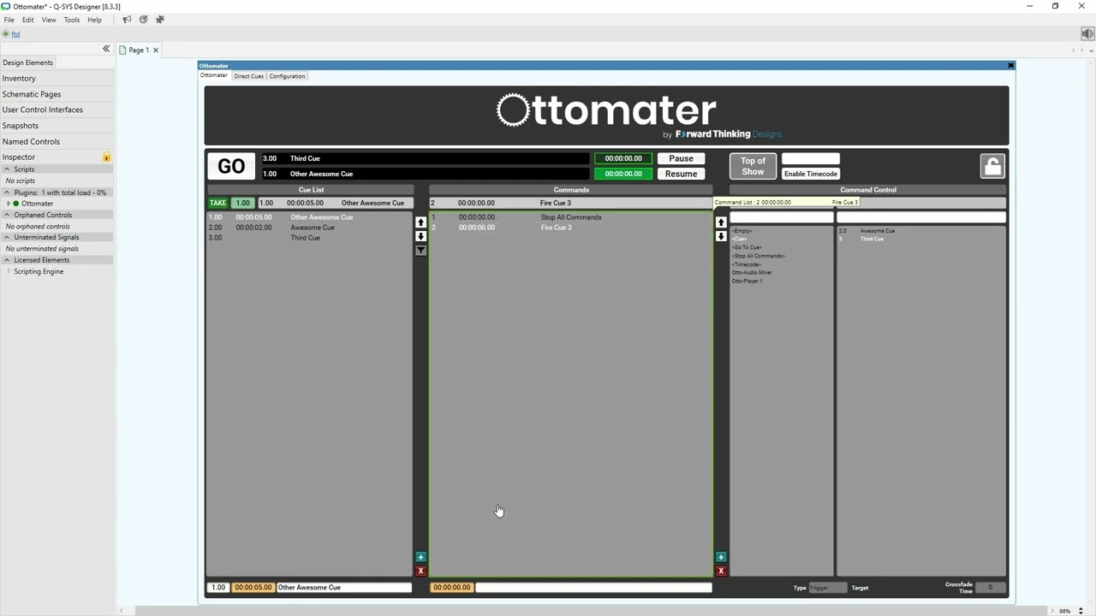The image size is (1096, 616).
Task: Move command up in Commands list
Action: tap(721, 222)
